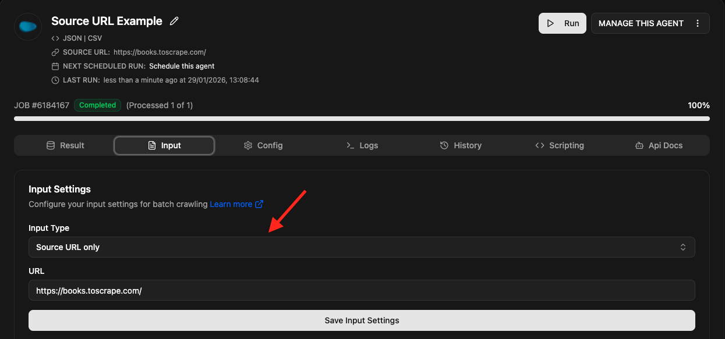Click the clock icon next to Last Run

pyautogui.click(x=55, y=80)
